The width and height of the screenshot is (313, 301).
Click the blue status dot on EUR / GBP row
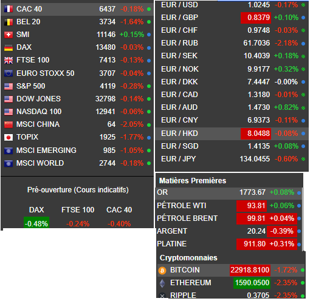pos(303,18)
